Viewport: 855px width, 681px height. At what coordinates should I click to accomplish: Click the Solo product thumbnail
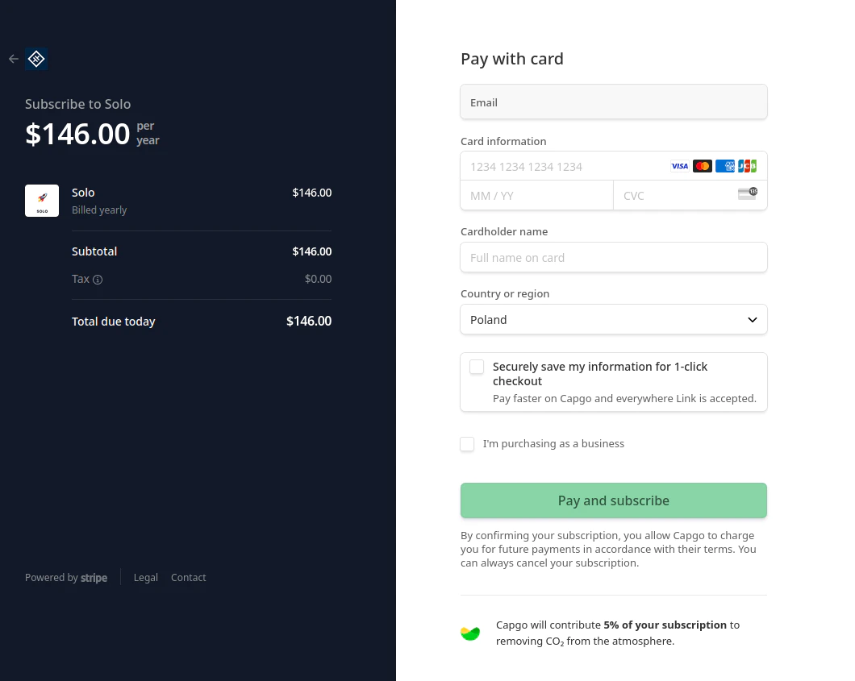pos(42,201)
